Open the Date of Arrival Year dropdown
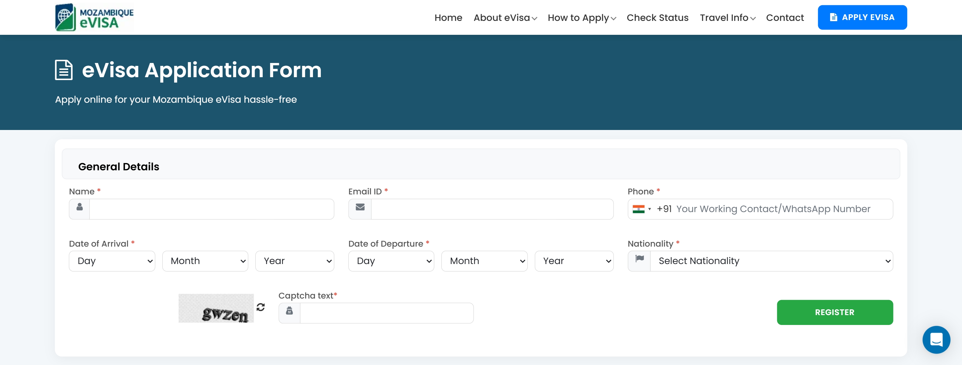 [x=295, y=261]
